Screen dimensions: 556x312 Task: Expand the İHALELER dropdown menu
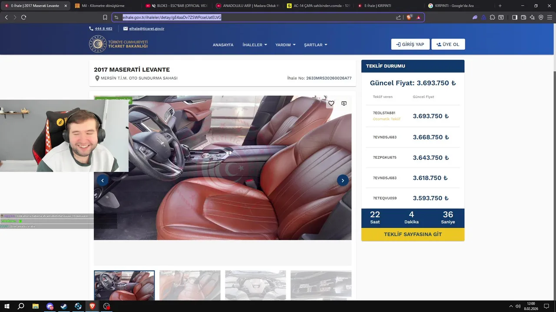pos(255,45)
